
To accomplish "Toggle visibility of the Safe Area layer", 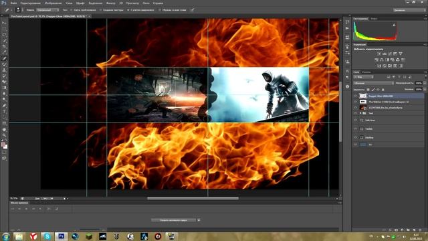I will click(x=355, y=120).
